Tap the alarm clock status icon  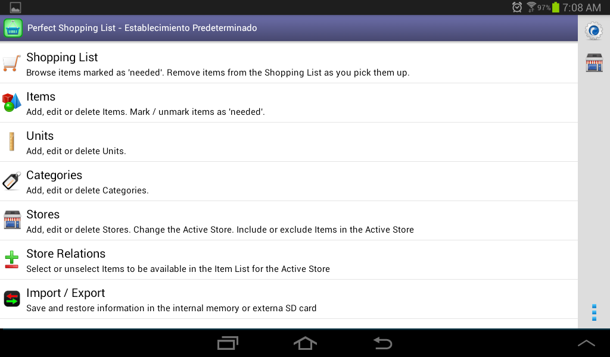(517, 8)
